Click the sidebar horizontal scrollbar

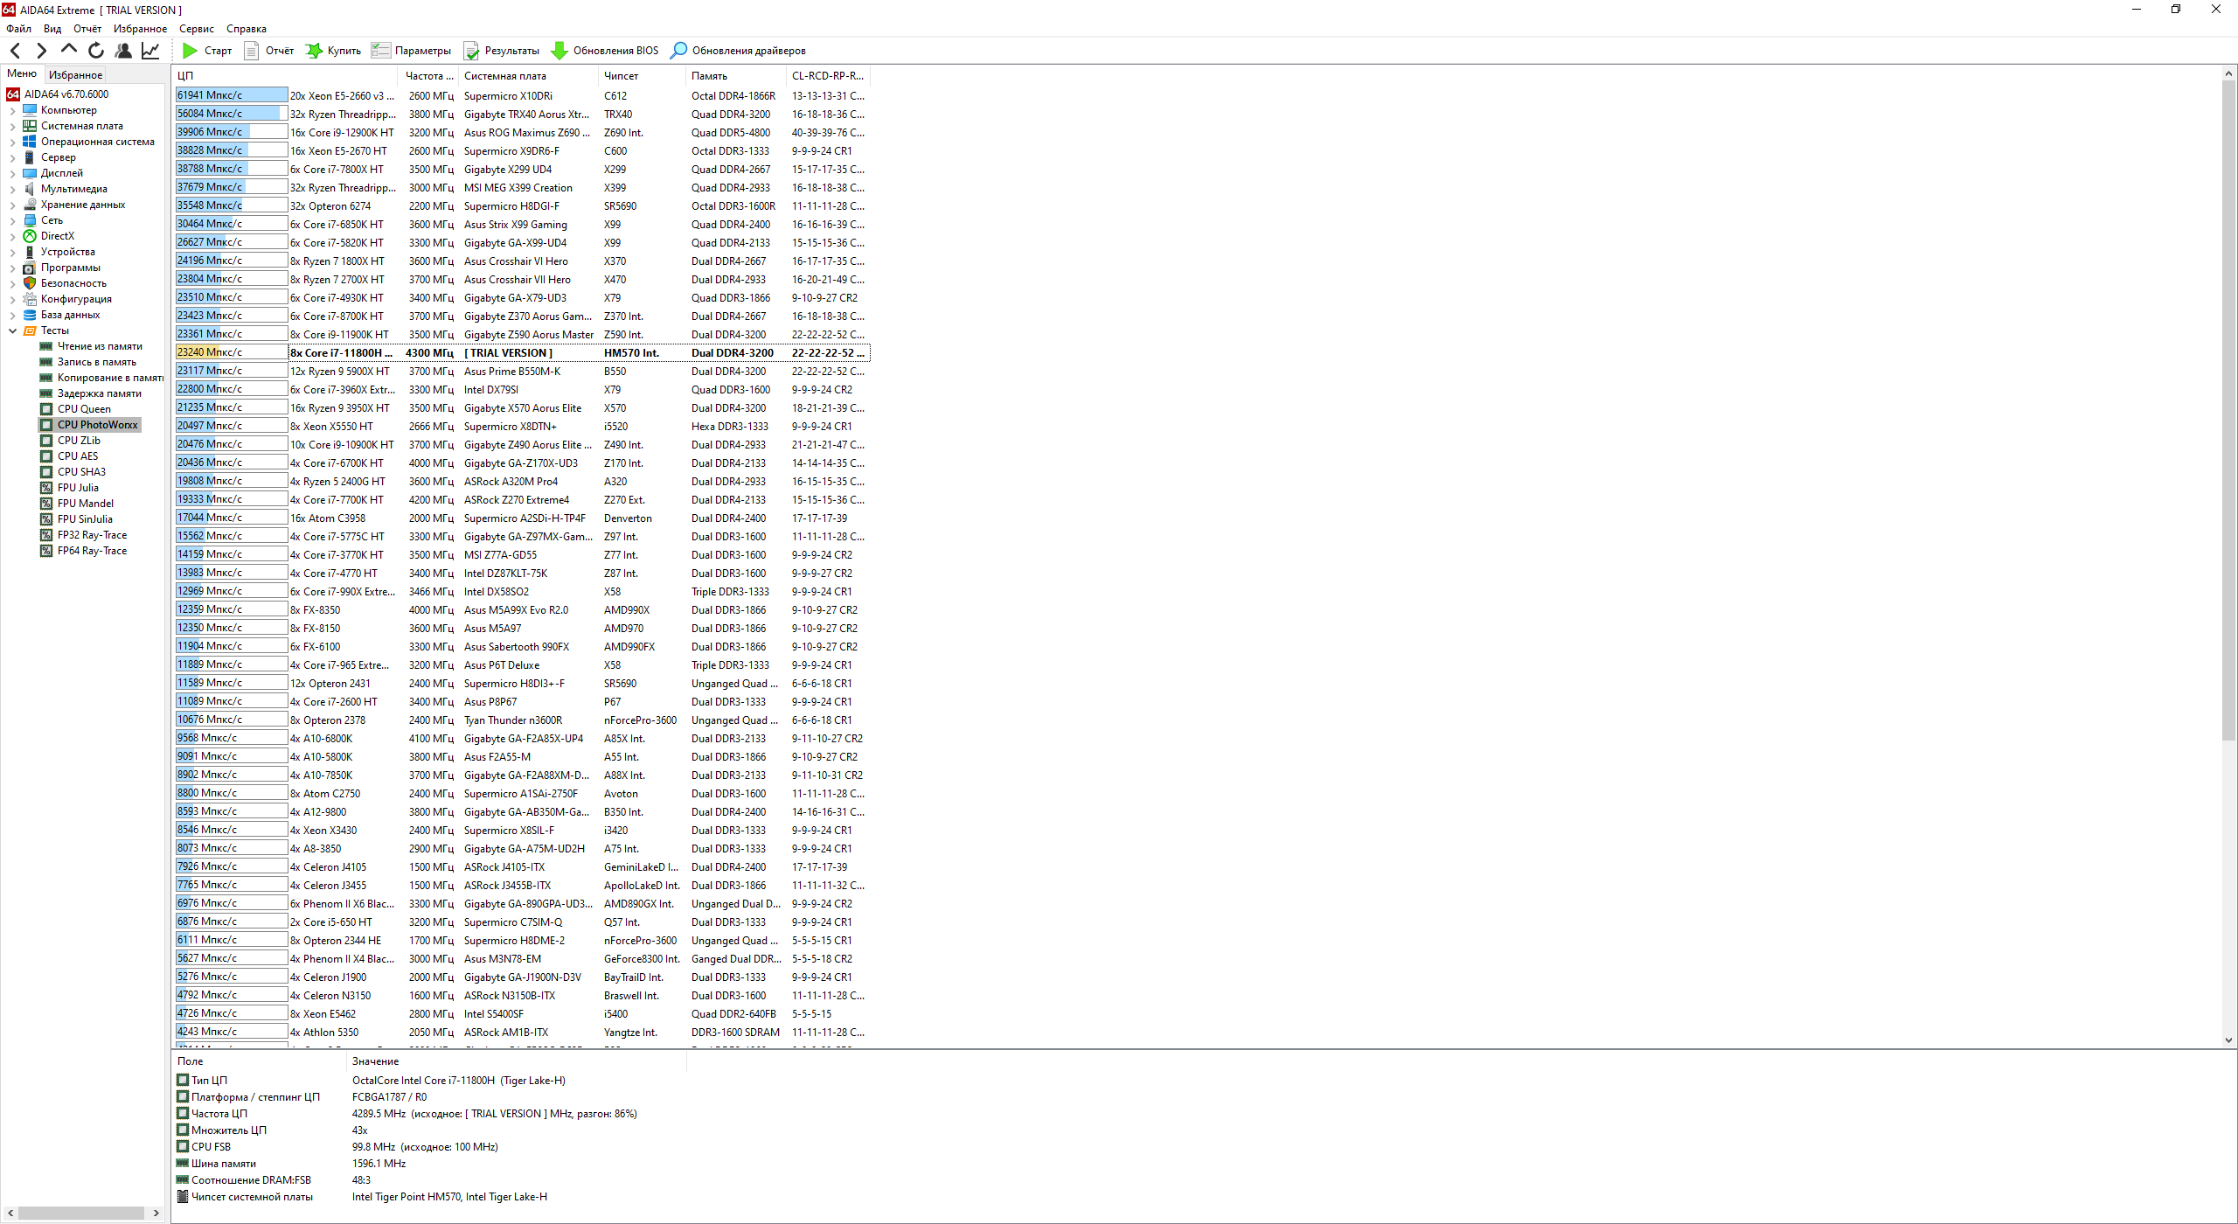81,1214
